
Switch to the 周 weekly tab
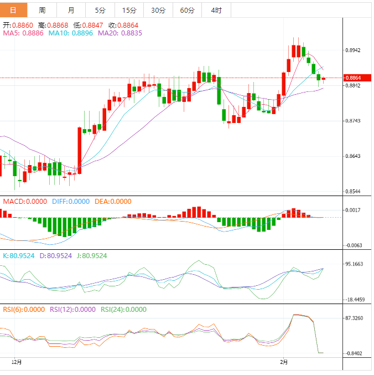(43, 10)
